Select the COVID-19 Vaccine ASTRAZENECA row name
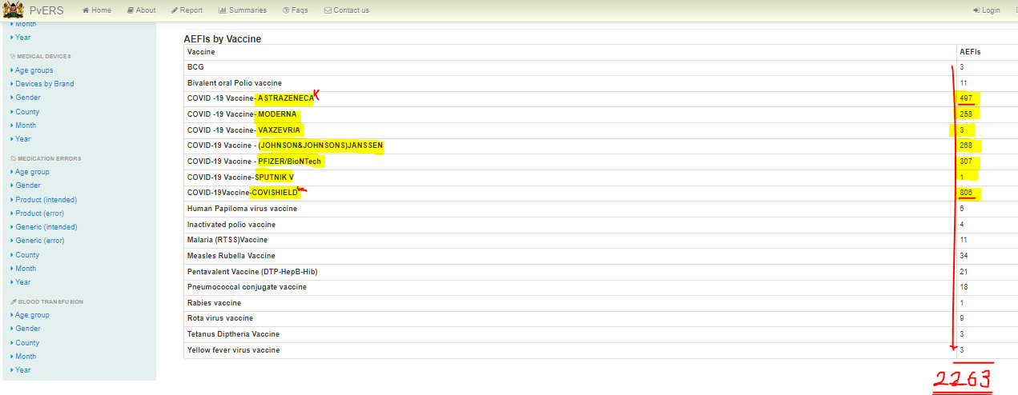 point(251,98)
